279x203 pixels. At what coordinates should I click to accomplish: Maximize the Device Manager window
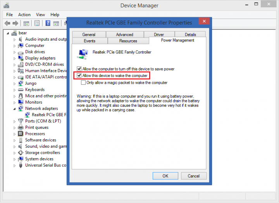coord(256,4)
